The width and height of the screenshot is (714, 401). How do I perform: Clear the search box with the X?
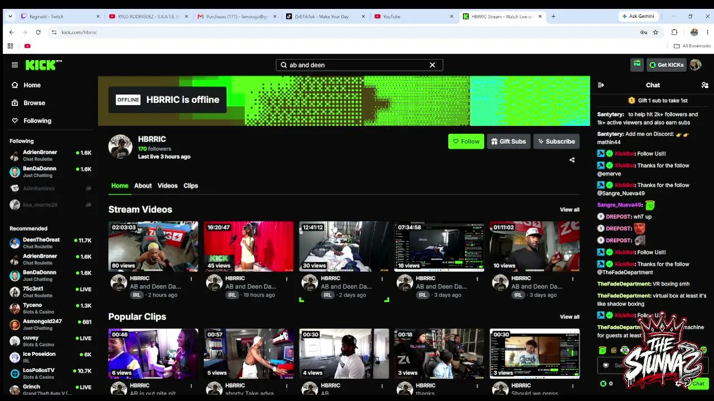coord(432,65)
